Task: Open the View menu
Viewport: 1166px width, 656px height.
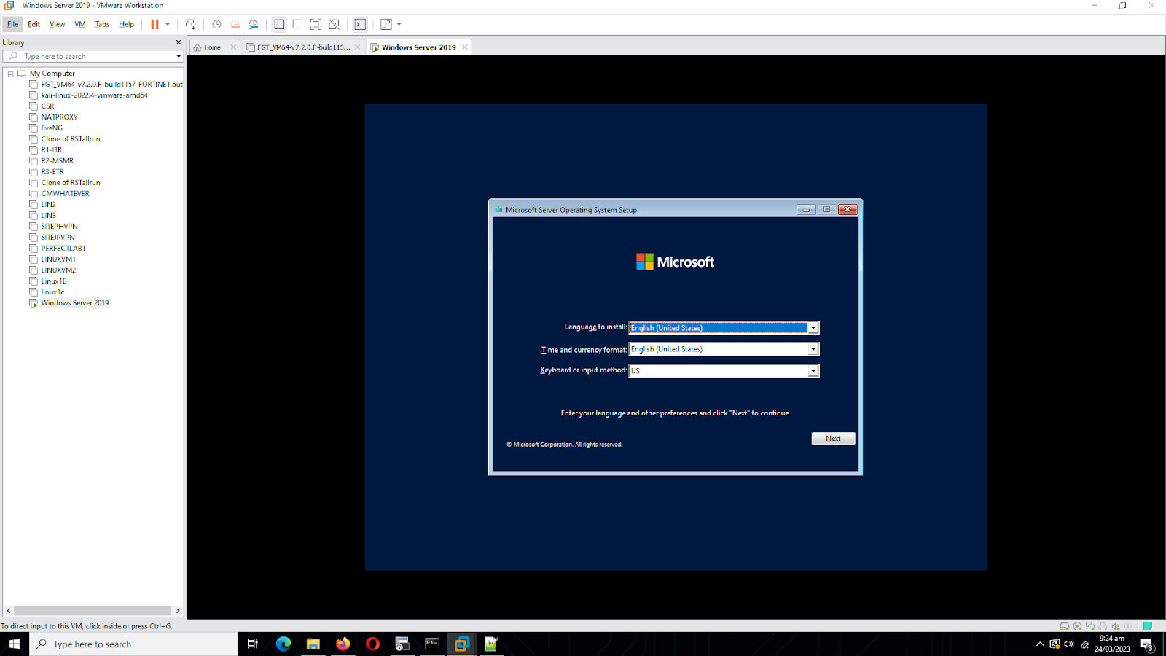Action: pyautogui.click(x=57, y=24)
